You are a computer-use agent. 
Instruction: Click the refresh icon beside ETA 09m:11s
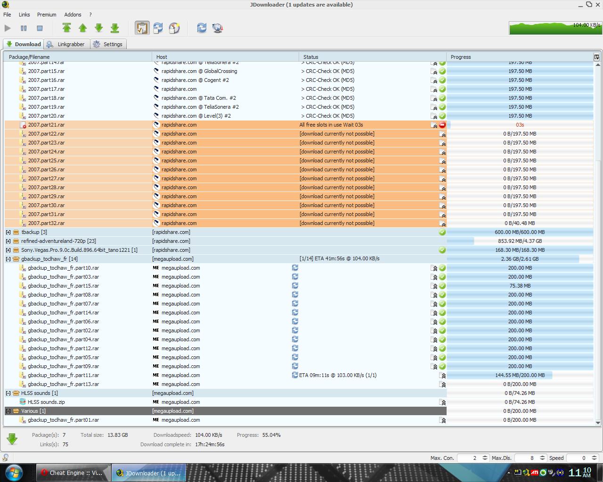click(295, 375)
